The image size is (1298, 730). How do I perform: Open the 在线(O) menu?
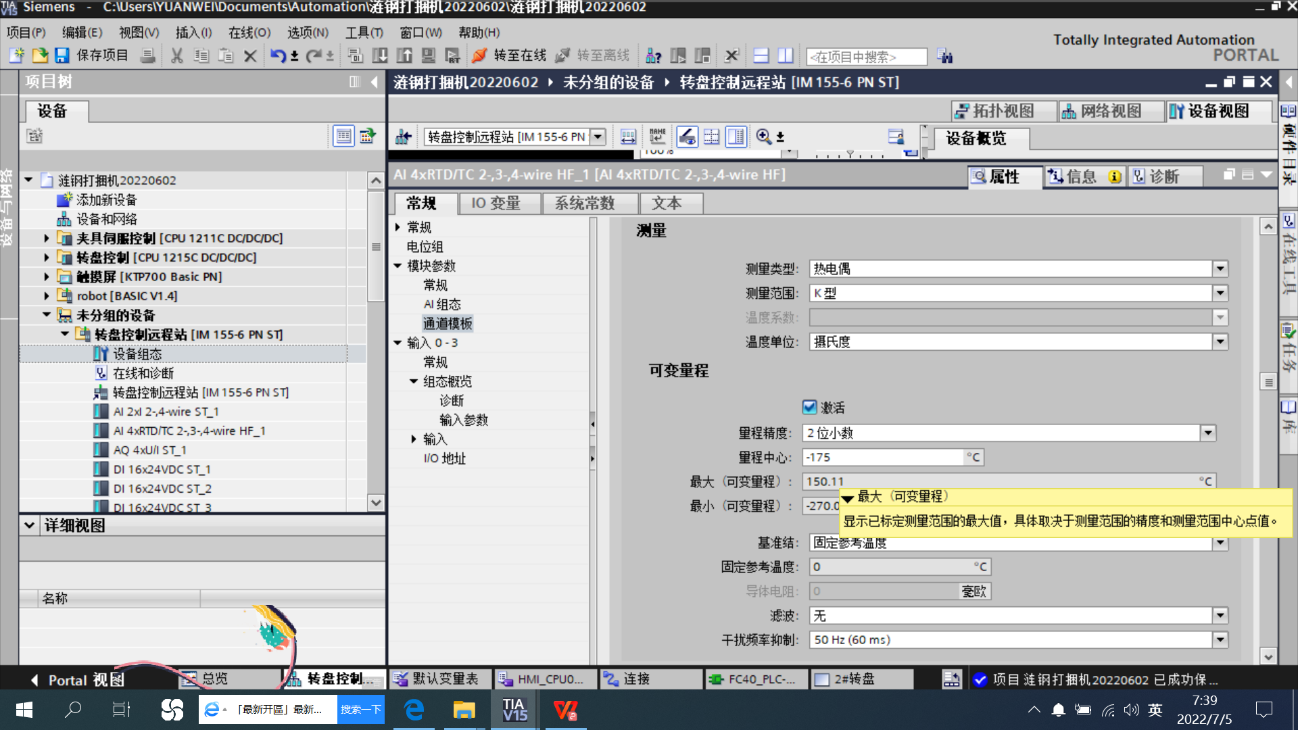pyautogui.click(x=249, y=32)
